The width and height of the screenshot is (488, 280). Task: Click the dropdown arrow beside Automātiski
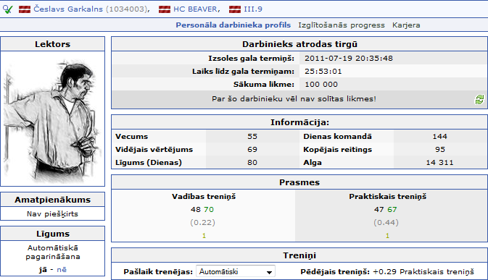coord(269,272)
